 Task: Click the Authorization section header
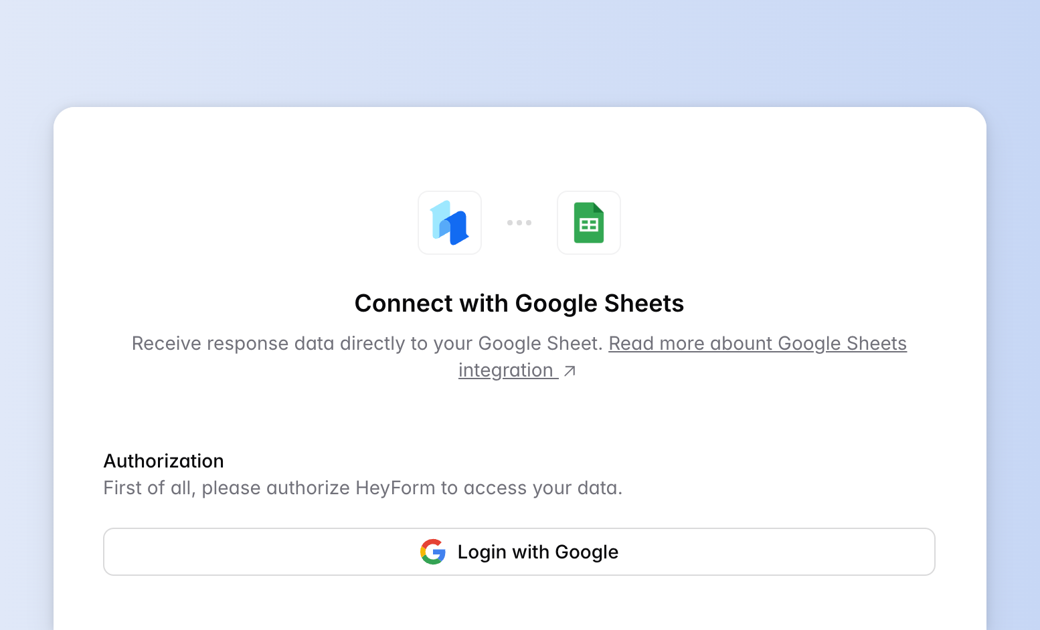pos(163,461)
